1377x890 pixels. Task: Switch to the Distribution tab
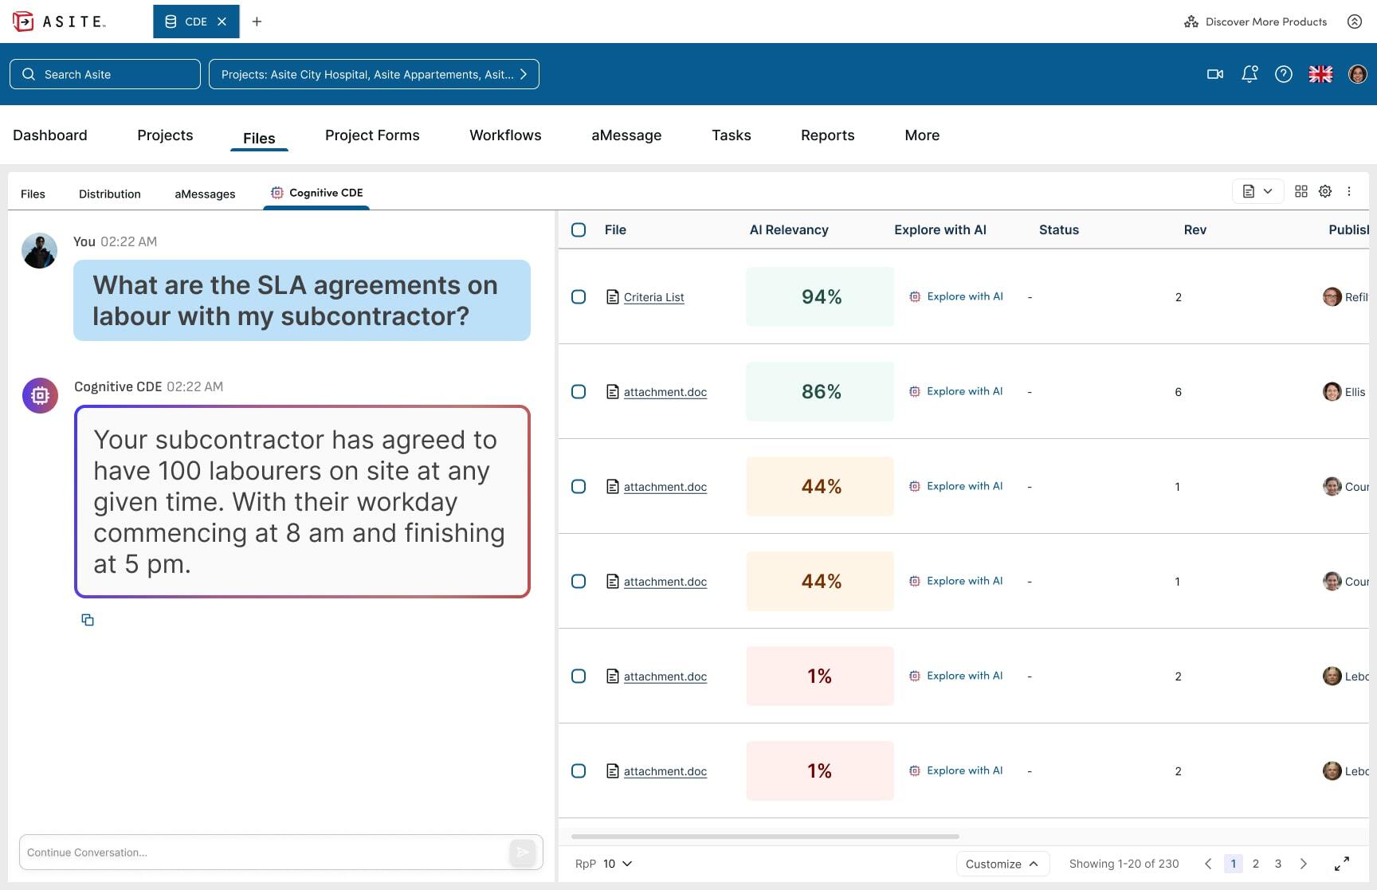pyautogui.click(x=109, y=194)
